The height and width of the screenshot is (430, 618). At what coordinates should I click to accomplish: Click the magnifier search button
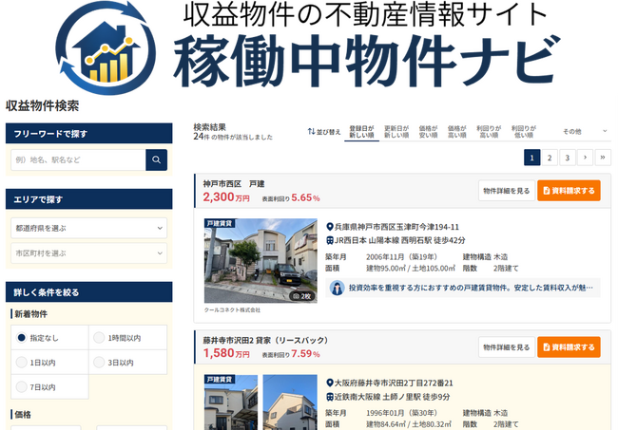click(156, 159)
